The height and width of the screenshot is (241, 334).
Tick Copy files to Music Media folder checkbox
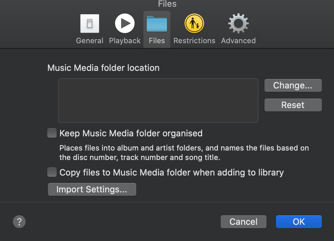coord(52,172)
